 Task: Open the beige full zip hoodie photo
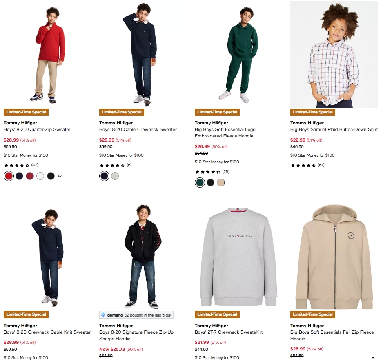tap(334, 257)
